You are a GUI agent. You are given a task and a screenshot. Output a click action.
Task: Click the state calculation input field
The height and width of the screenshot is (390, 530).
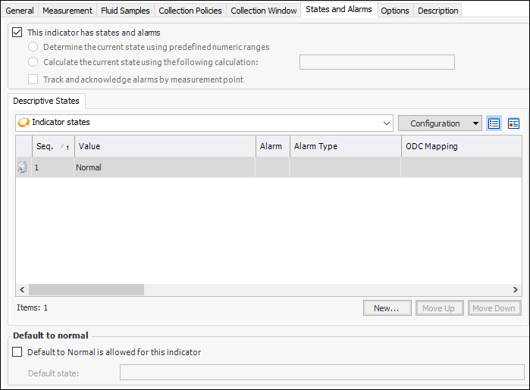pyautogui.click(x=377, y=62)
